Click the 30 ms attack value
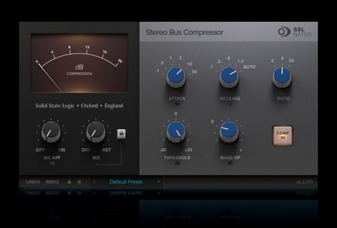 [194, 72]
